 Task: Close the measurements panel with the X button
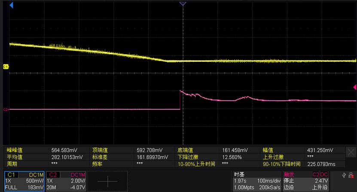coord(351,152)
